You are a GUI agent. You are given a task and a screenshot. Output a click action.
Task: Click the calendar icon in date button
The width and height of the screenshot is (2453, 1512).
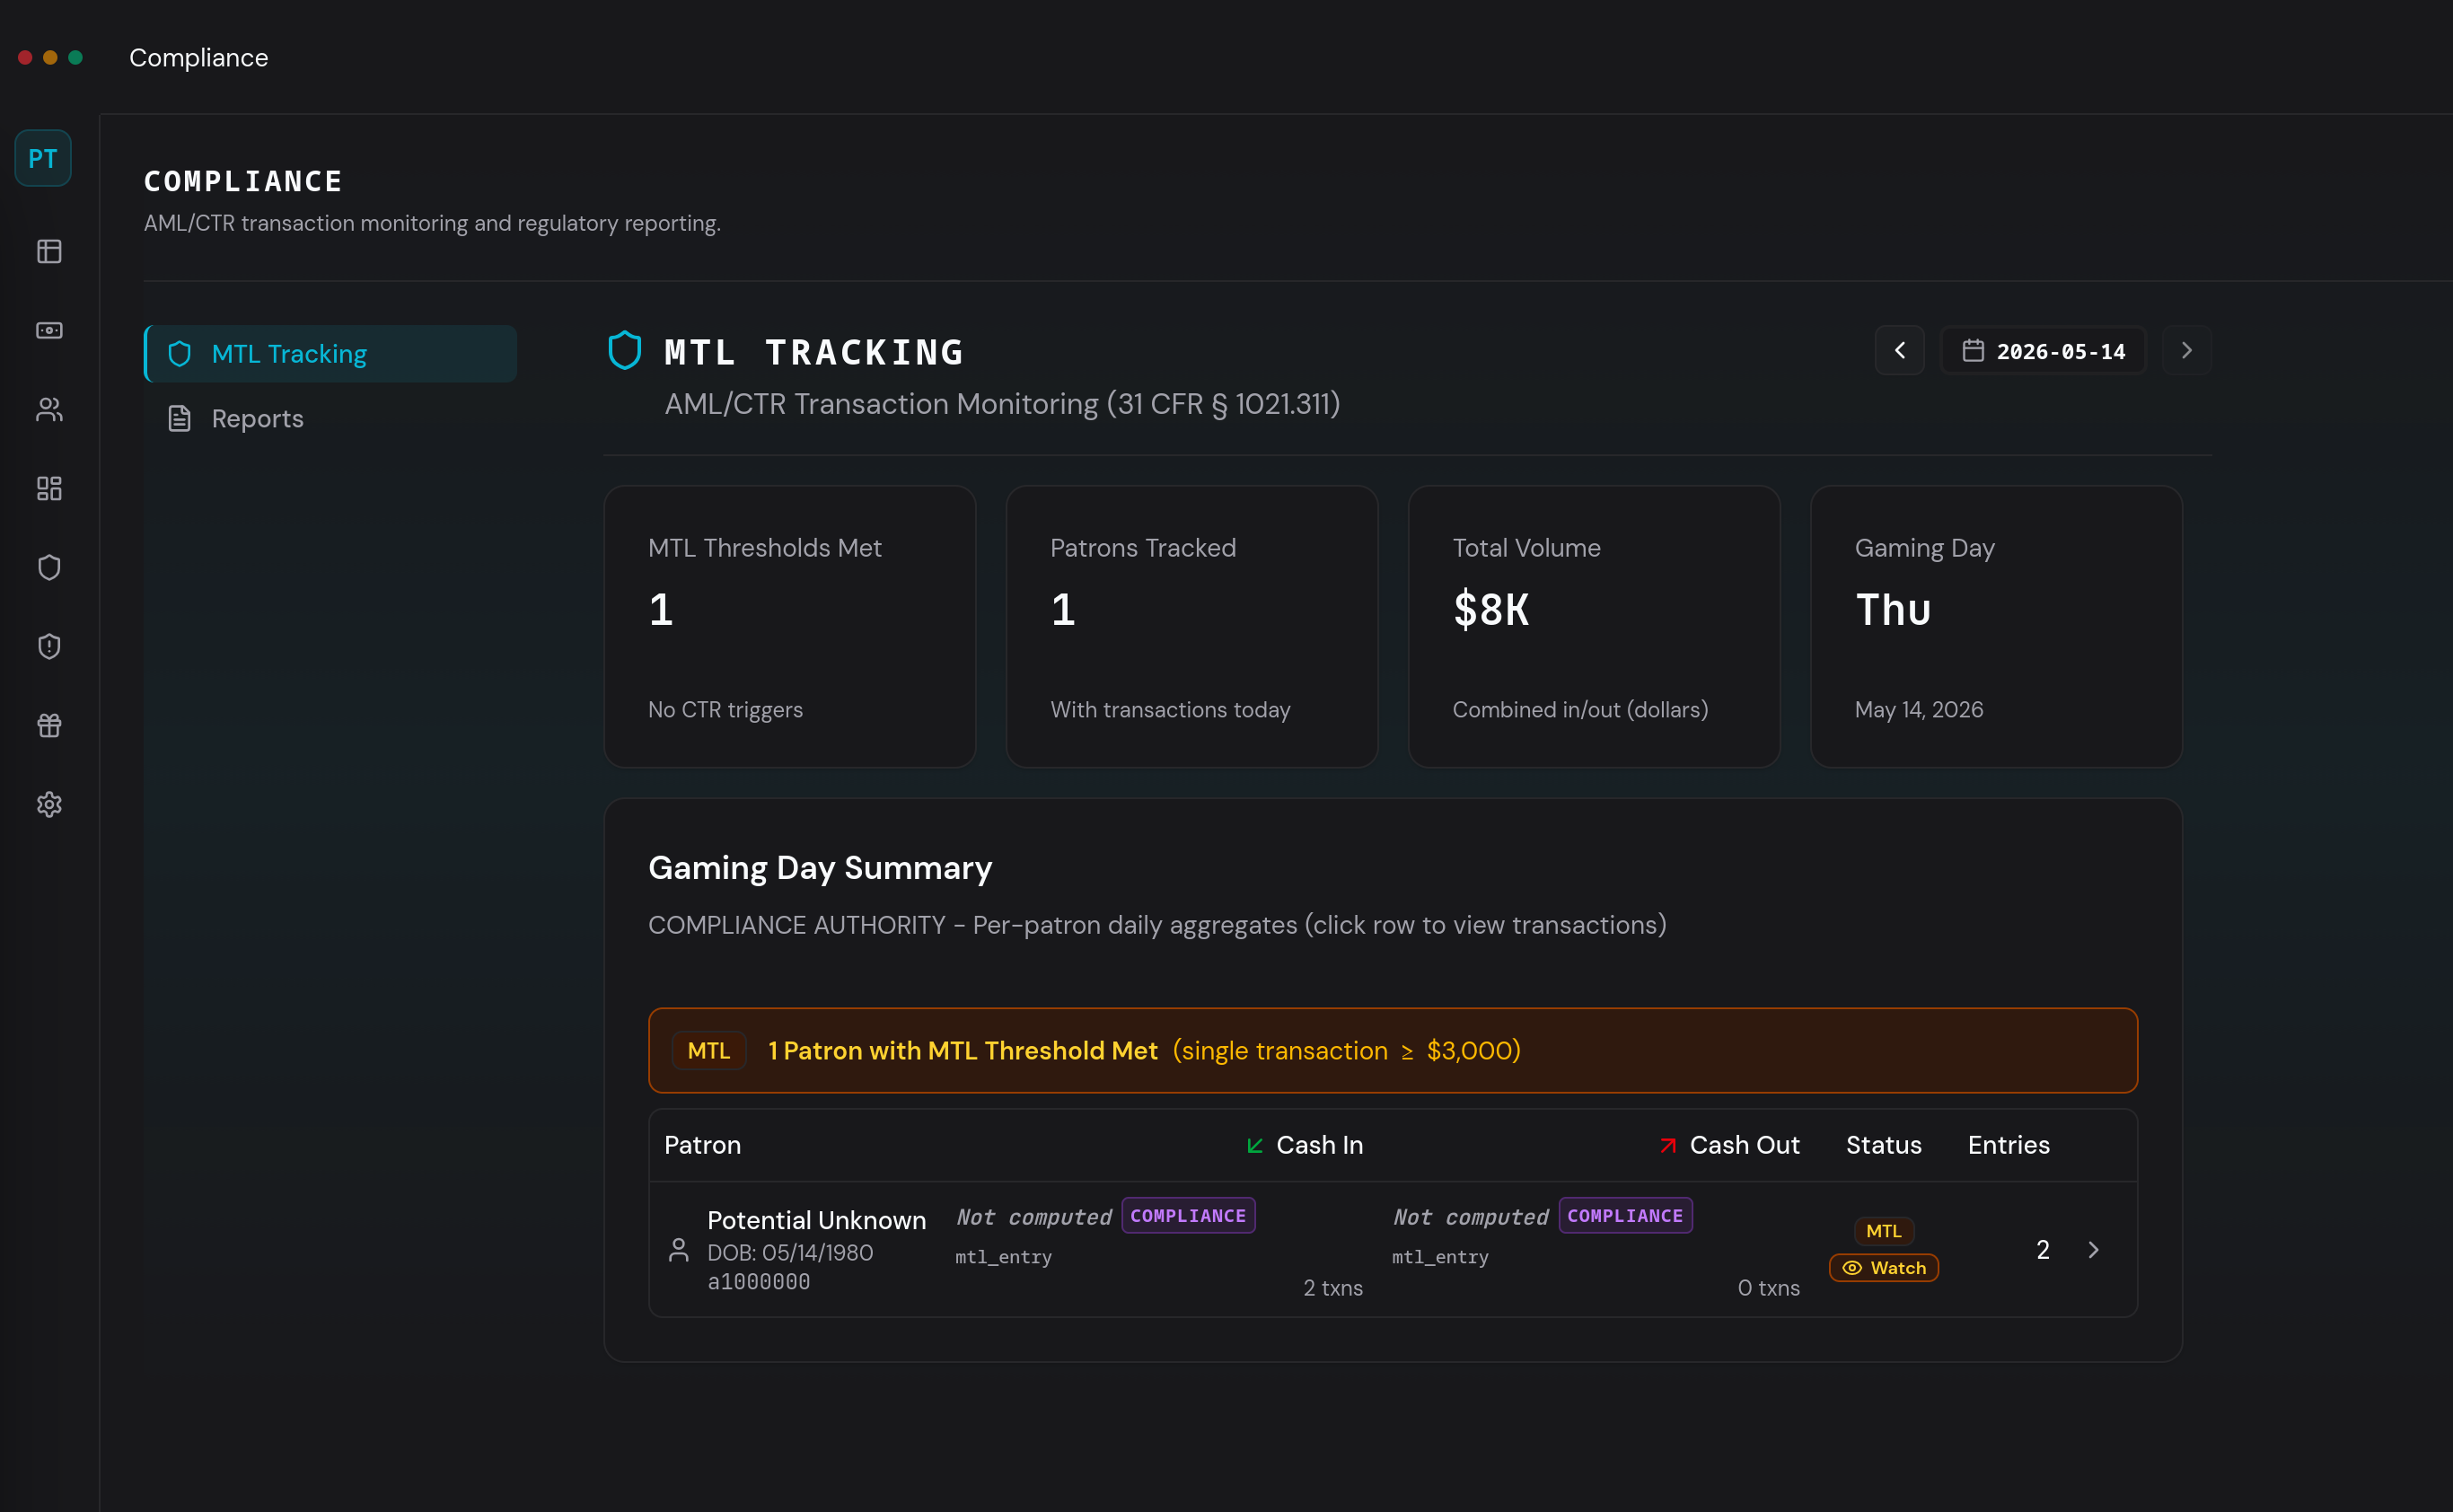[x=1973, y=351]
